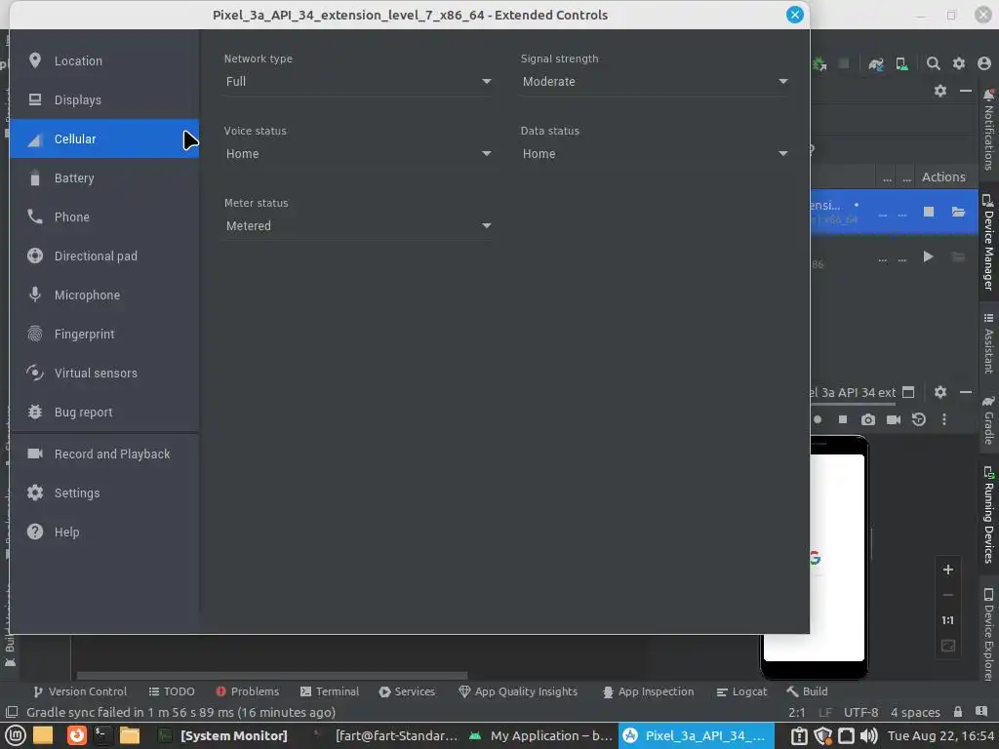Open the Location section in the sidebar

(x=104, y=60)
